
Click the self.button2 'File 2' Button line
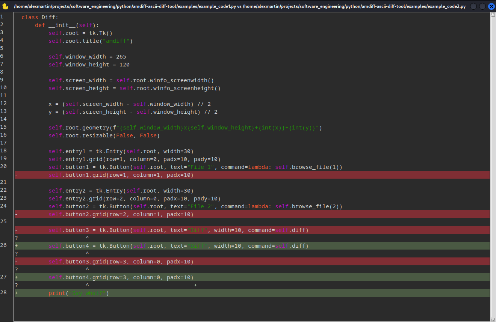195,206
